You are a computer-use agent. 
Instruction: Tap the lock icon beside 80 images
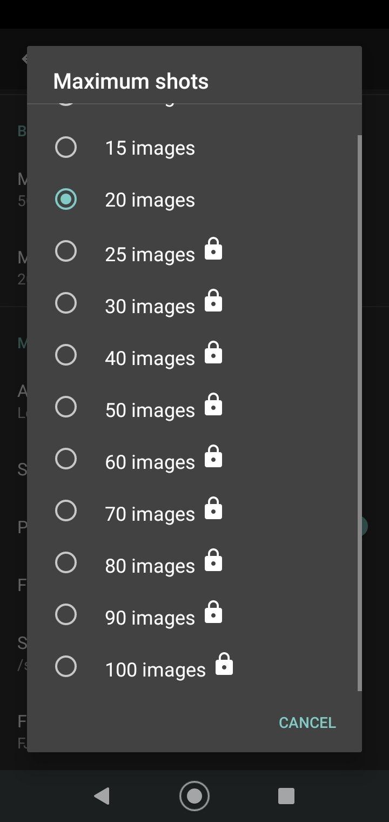coord(213,561)
